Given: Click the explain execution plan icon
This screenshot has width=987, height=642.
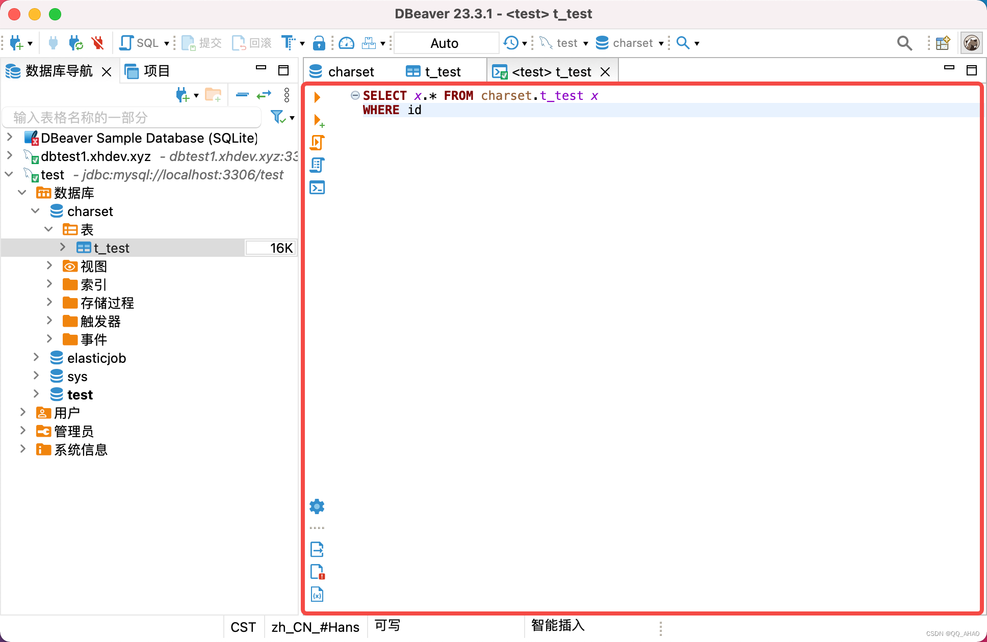Looking at the screenshot, I should (x=317, y=165).
